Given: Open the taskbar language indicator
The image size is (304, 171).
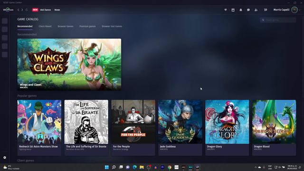Looking at the screenshot, I should tap(270, 167).
